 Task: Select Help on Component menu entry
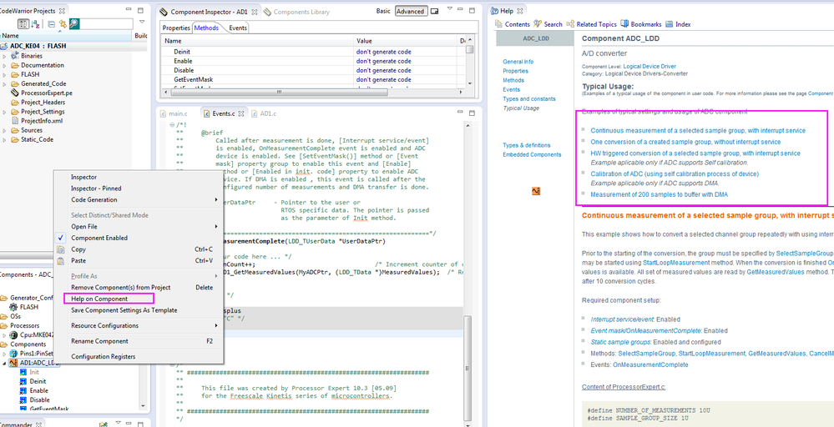click(99, 299)
